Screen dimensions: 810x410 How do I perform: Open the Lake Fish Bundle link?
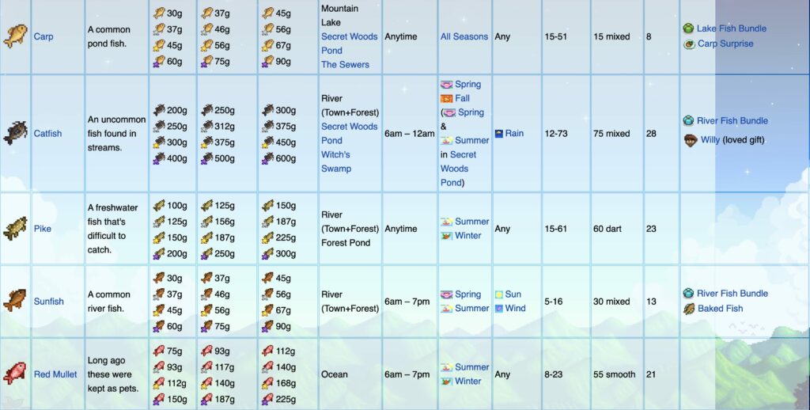coord(732,28)
